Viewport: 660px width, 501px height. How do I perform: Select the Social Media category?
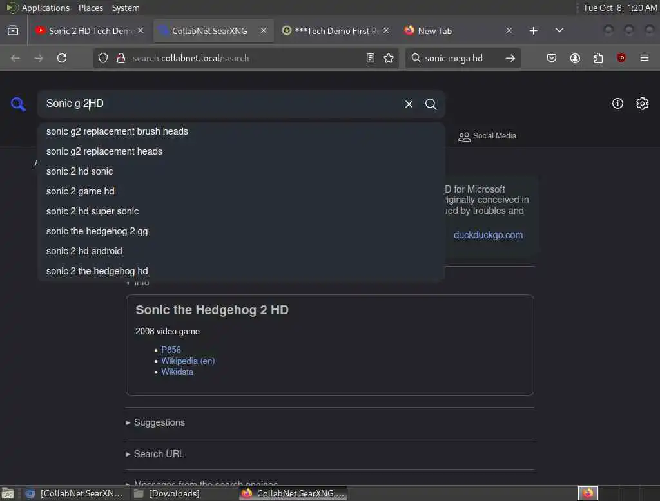pyautogui.click(x=487, y=136)
